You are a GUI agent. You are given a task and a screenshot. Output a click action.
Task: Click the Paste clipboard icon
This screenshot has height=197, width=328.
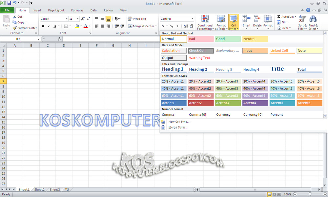tap(6, 19)
